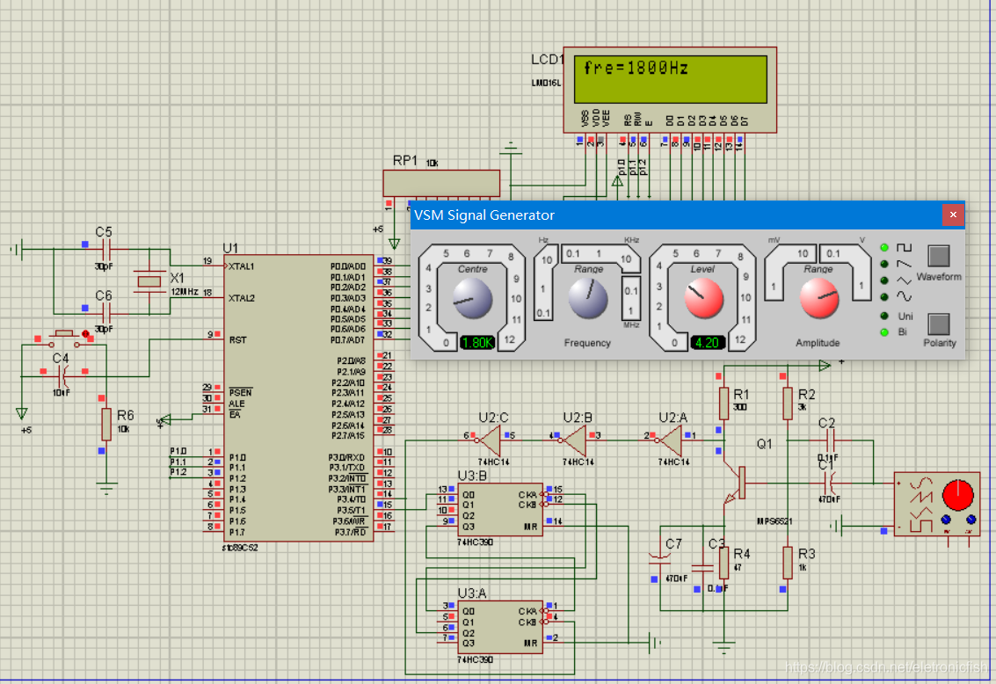This screenshot has width=996, height=684.
Task: Select capacitor C5
Action: click(x=106, y=250)
